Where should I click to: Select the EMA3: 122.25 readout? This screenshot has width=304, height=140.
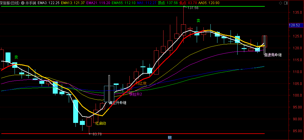click(x=48, y=3)
